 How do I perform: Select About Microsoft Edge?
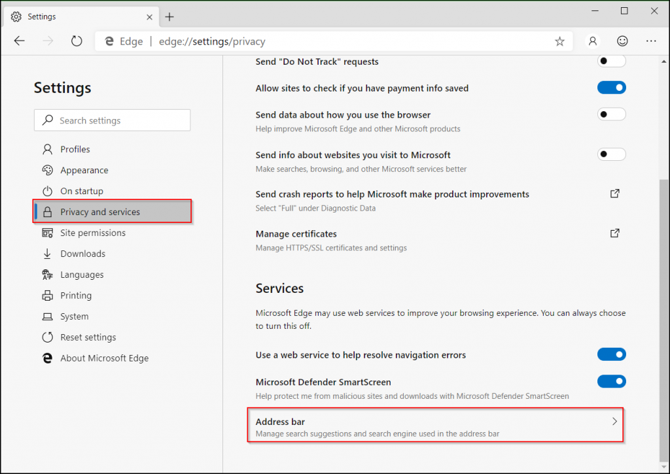pos(103,358)
